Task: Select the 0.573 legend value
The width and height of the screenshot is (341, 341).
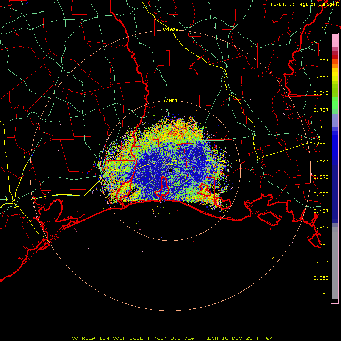Action: (x=321, y=177)
